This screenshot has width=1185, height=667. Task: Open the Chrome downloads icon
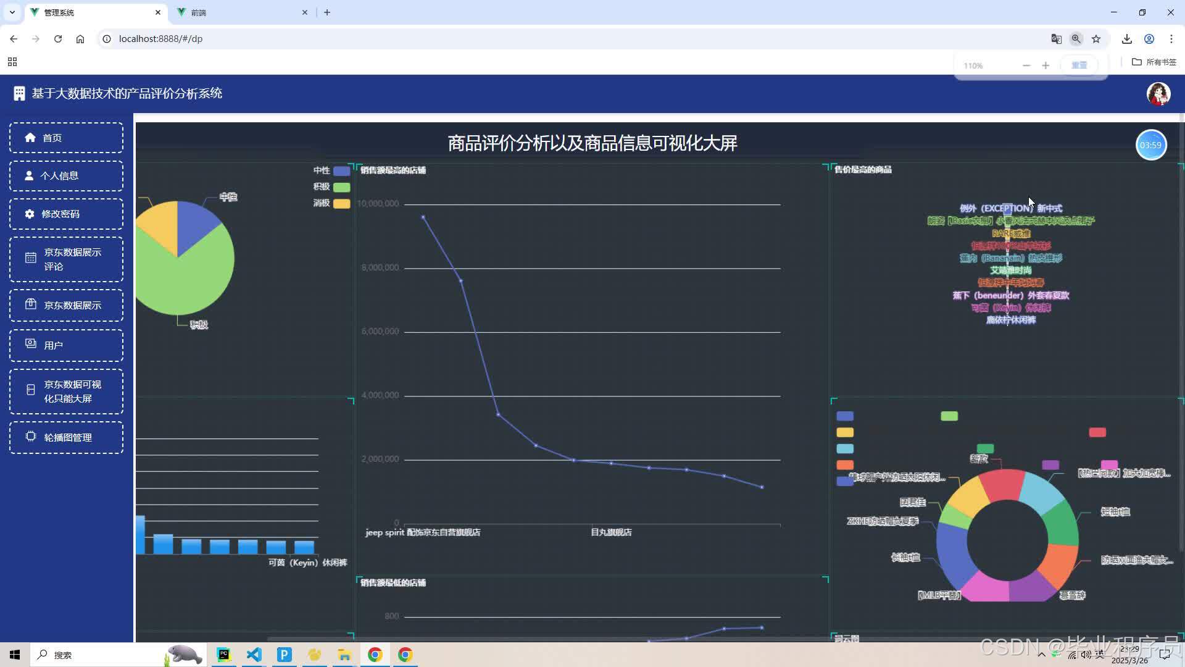1127,39
